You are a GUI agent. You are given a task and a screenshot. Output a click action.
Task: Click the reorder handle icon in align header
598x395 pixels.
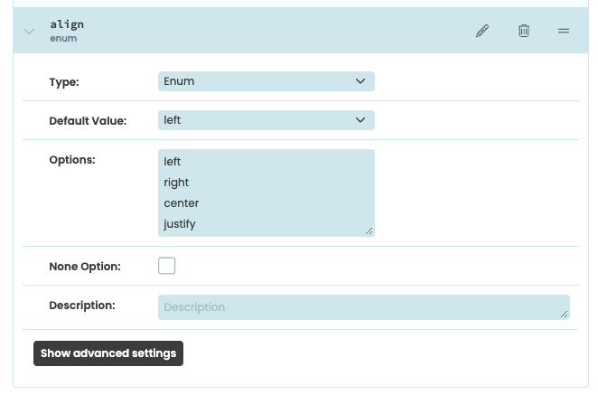[564, 31]
